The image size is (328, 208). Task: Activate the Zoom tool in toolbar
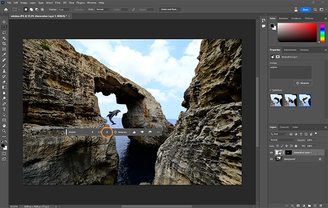(x=4, y=131)
